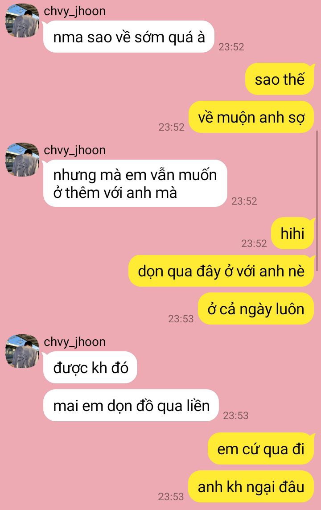This screenshot has width=321, height=510.
Task: Tap the bubble 'ở cả ngày luôn'
Action: pos(256,308)
